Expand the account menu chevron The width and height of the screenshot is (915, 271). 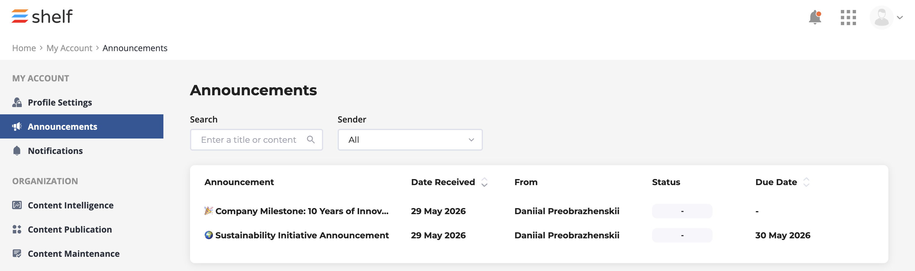pos(900,18)
